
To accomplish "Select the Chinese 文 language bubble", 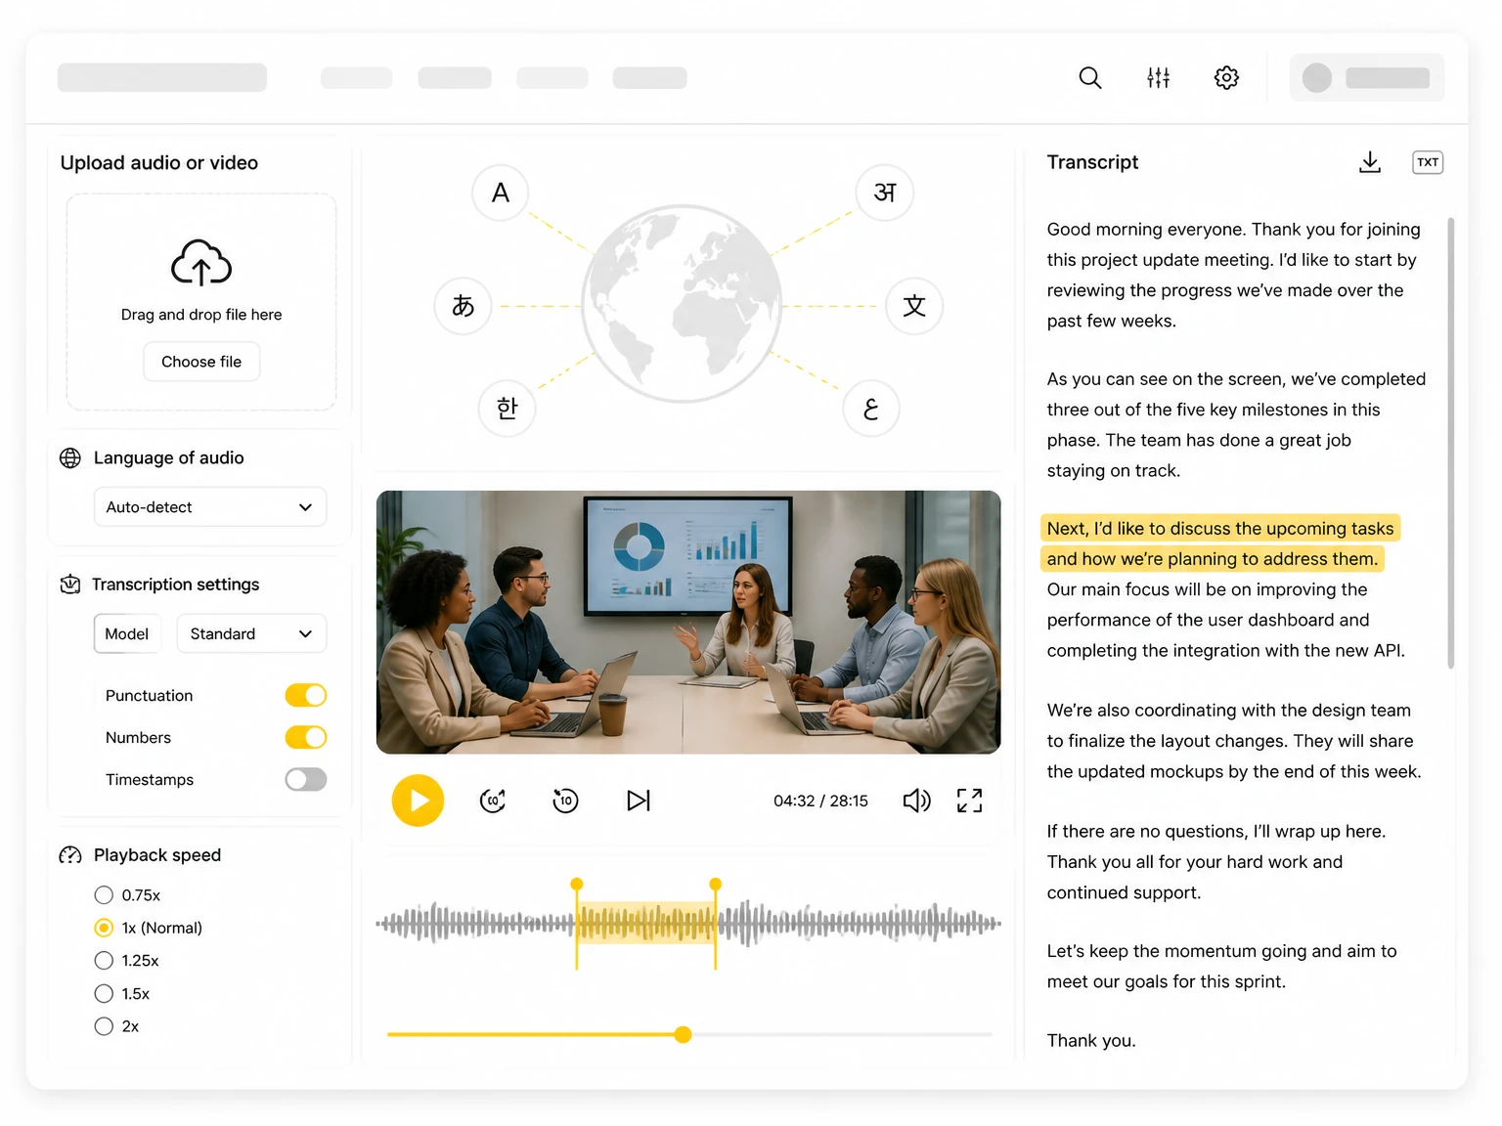I will pyautogui.click(x=914, y=306).
